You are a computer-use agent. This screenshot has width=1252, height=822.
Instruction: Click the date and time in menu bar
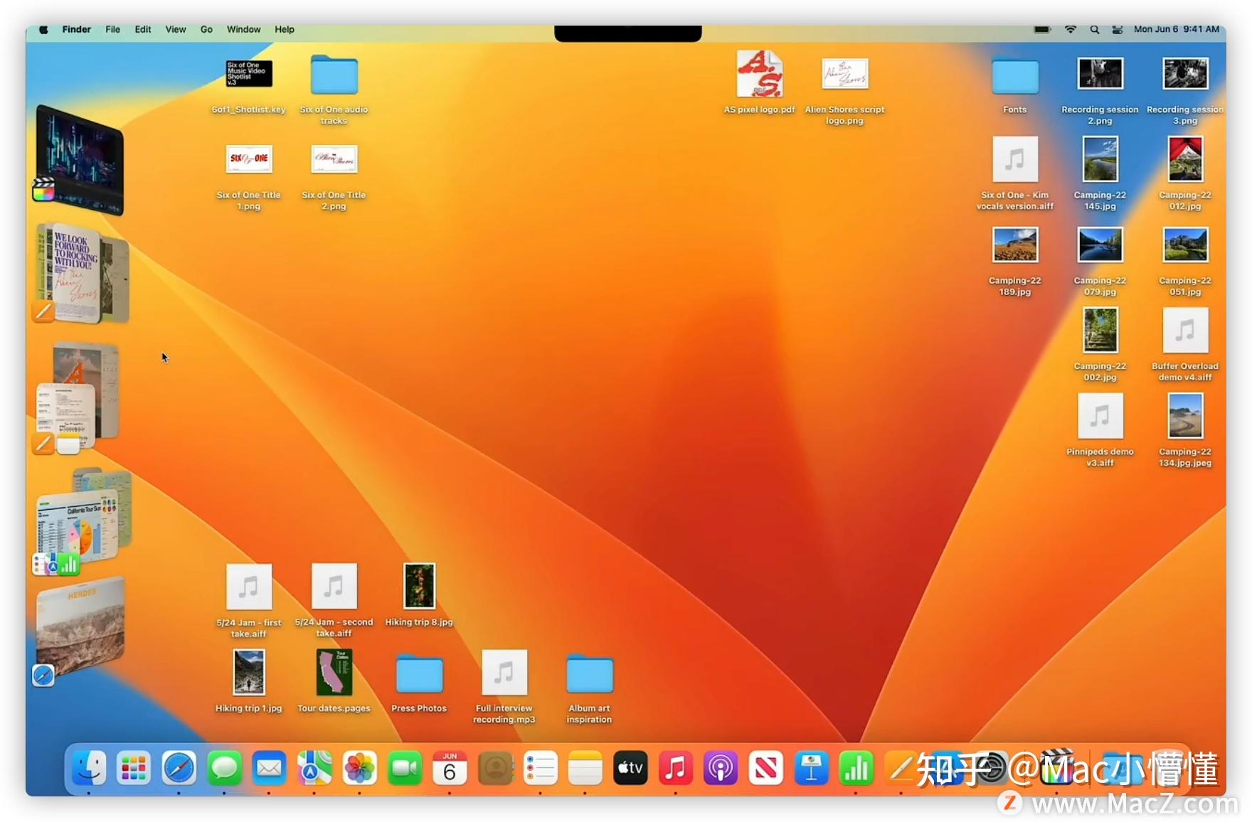(1177, 29)
